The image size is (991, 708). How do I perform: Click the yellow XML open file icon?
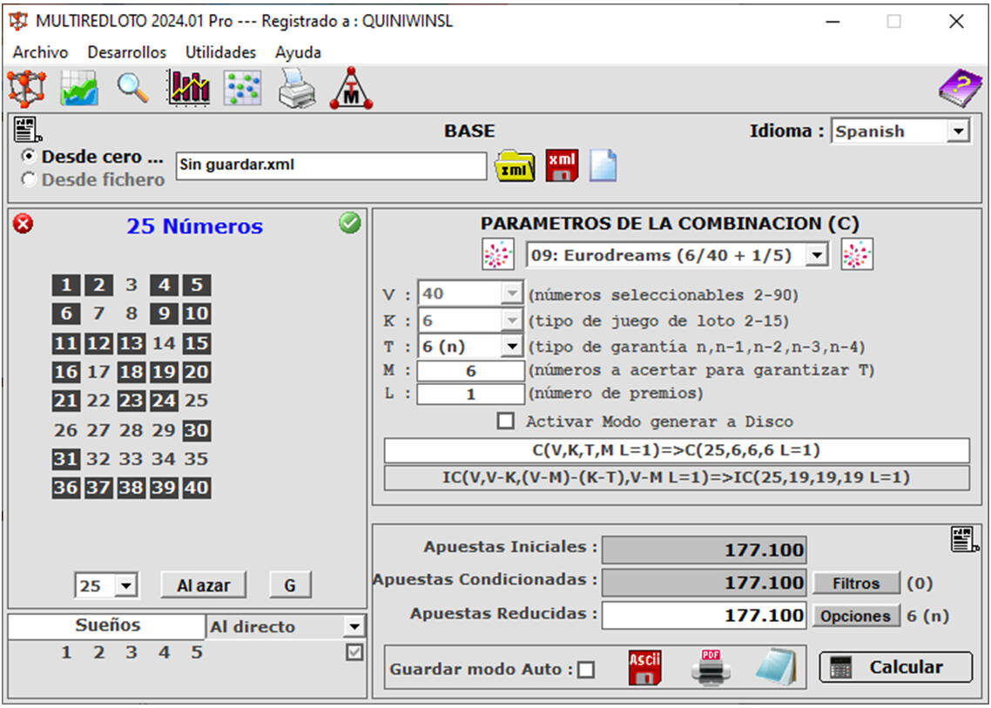point(515,165)
